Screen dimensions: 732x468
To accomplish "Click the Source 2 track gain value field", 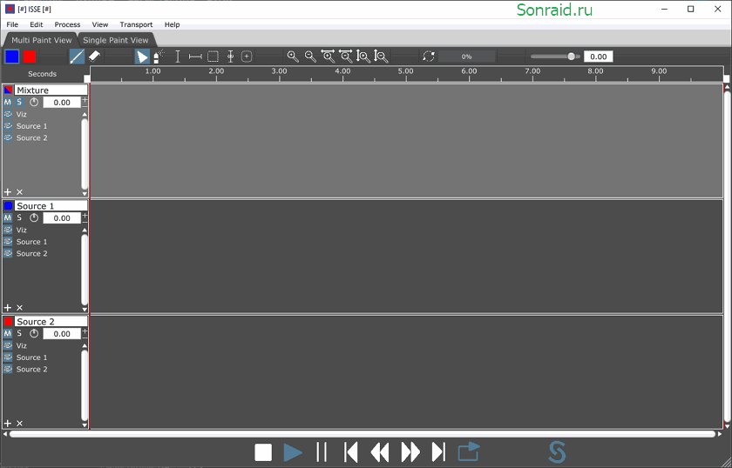I will [62, 334].
